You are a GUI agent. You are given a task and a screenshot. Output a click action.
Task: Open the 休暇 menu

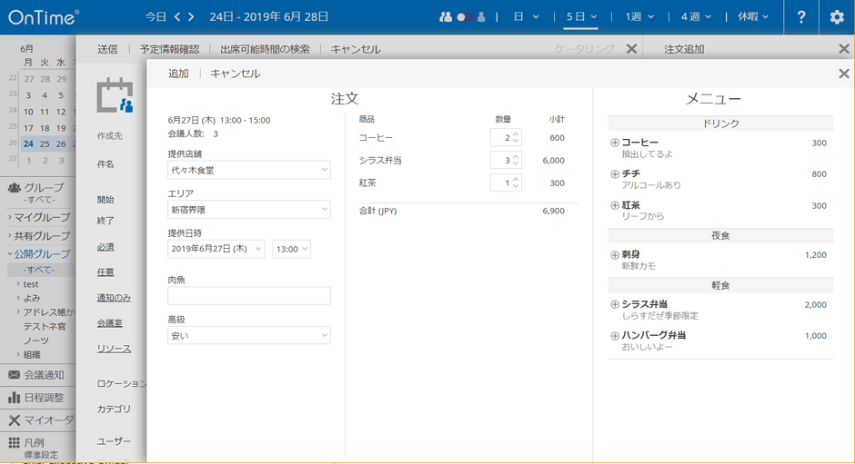pos(752,16)
